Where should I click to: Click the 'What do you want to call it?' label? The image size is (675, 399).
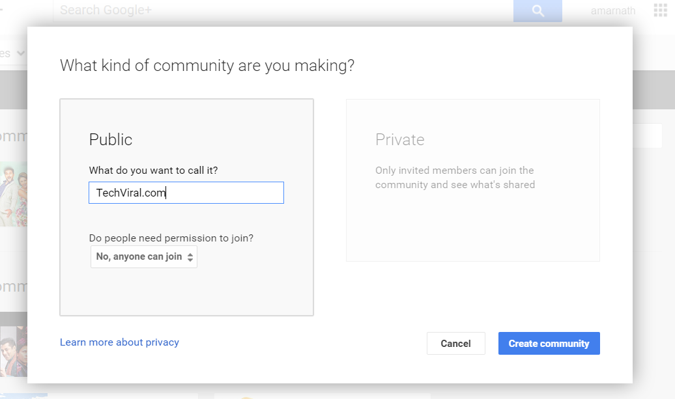point(153,171)
